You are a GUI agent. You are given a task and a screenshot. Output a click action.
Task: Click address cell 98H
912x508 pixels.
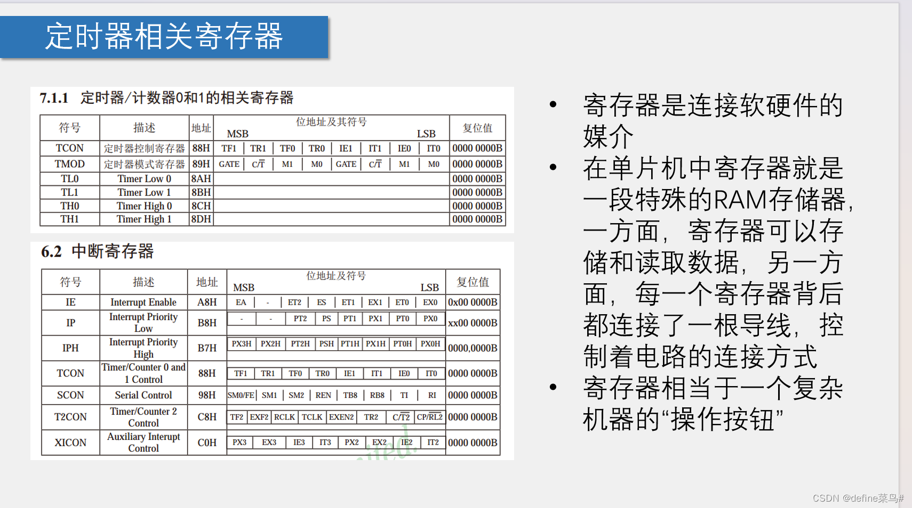207,395
